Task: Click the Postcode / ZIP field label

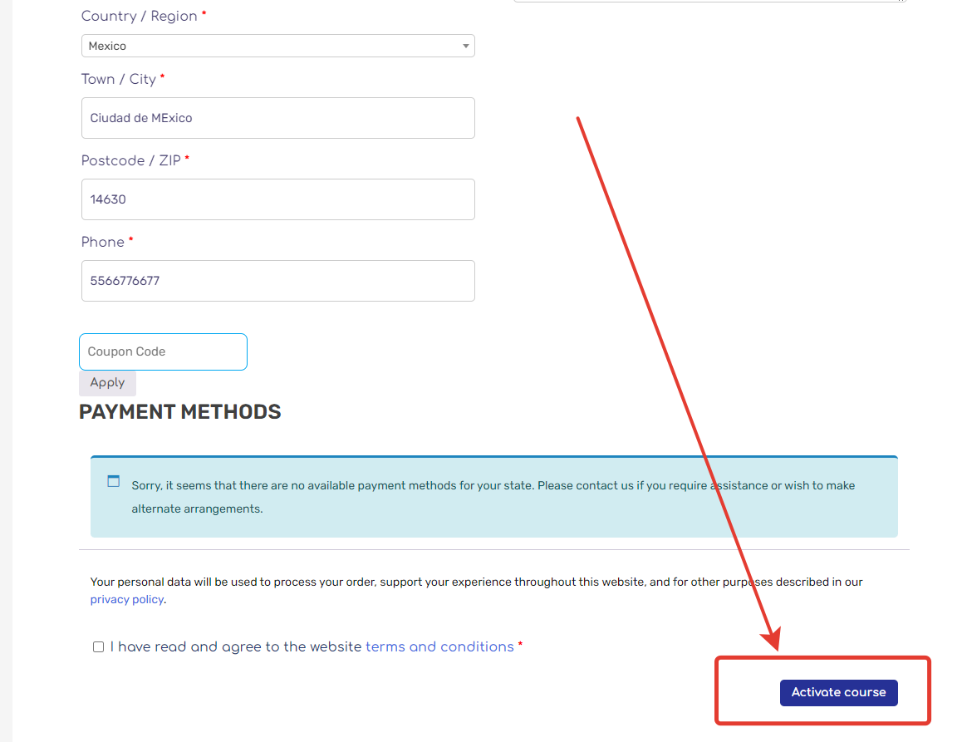Action: [x=130, y=160]
